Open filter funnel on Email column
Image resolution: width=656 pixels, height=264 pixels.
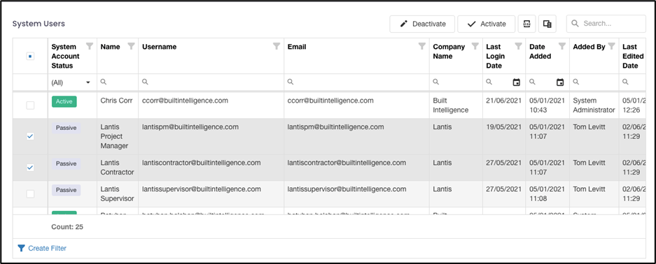pyautogui.click(x=422, y=46)
